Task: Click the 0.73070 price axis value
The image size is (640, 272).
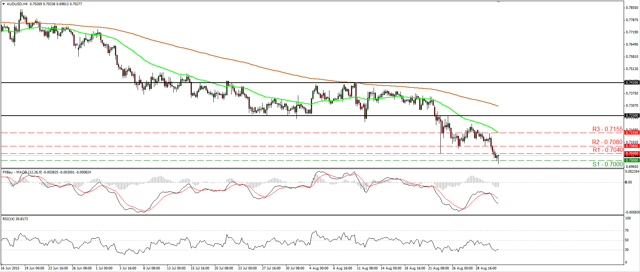Action: (x=632, y=106)
